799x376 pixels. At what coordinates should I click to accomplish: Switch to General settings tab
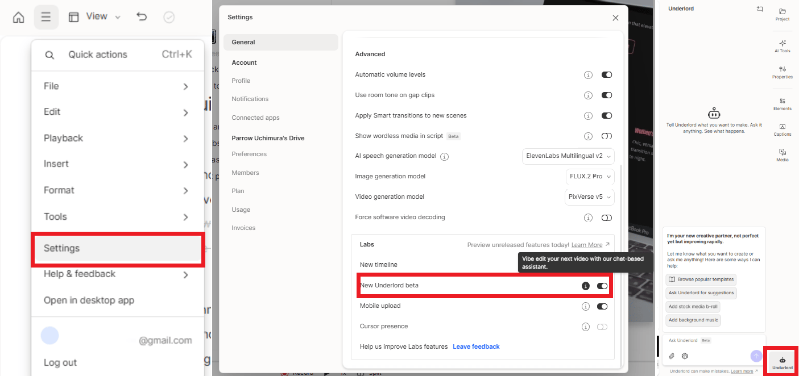pos(281,43)
